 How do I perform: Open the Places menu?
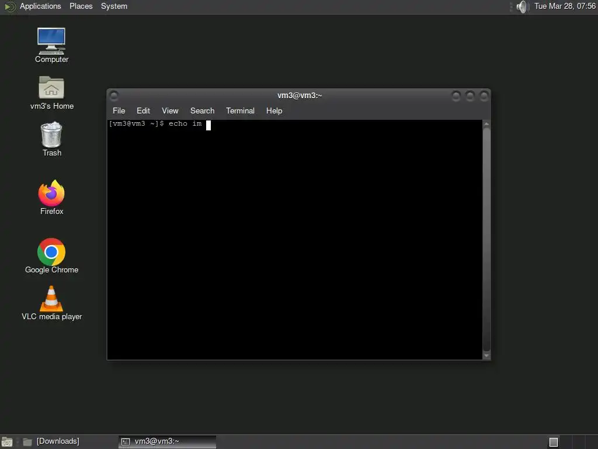(x=81, y=6)
